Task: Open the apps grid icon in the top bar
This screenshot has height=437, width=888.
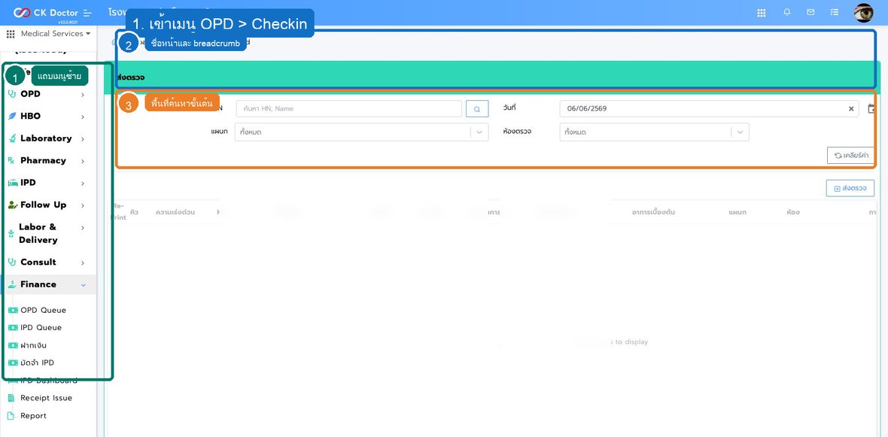Action: coord(761,13)
